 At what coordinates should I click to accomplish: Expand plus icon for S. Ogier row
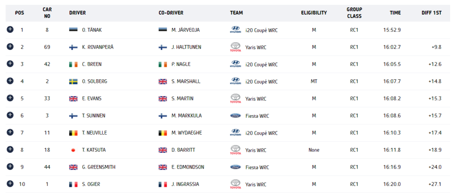10,183
